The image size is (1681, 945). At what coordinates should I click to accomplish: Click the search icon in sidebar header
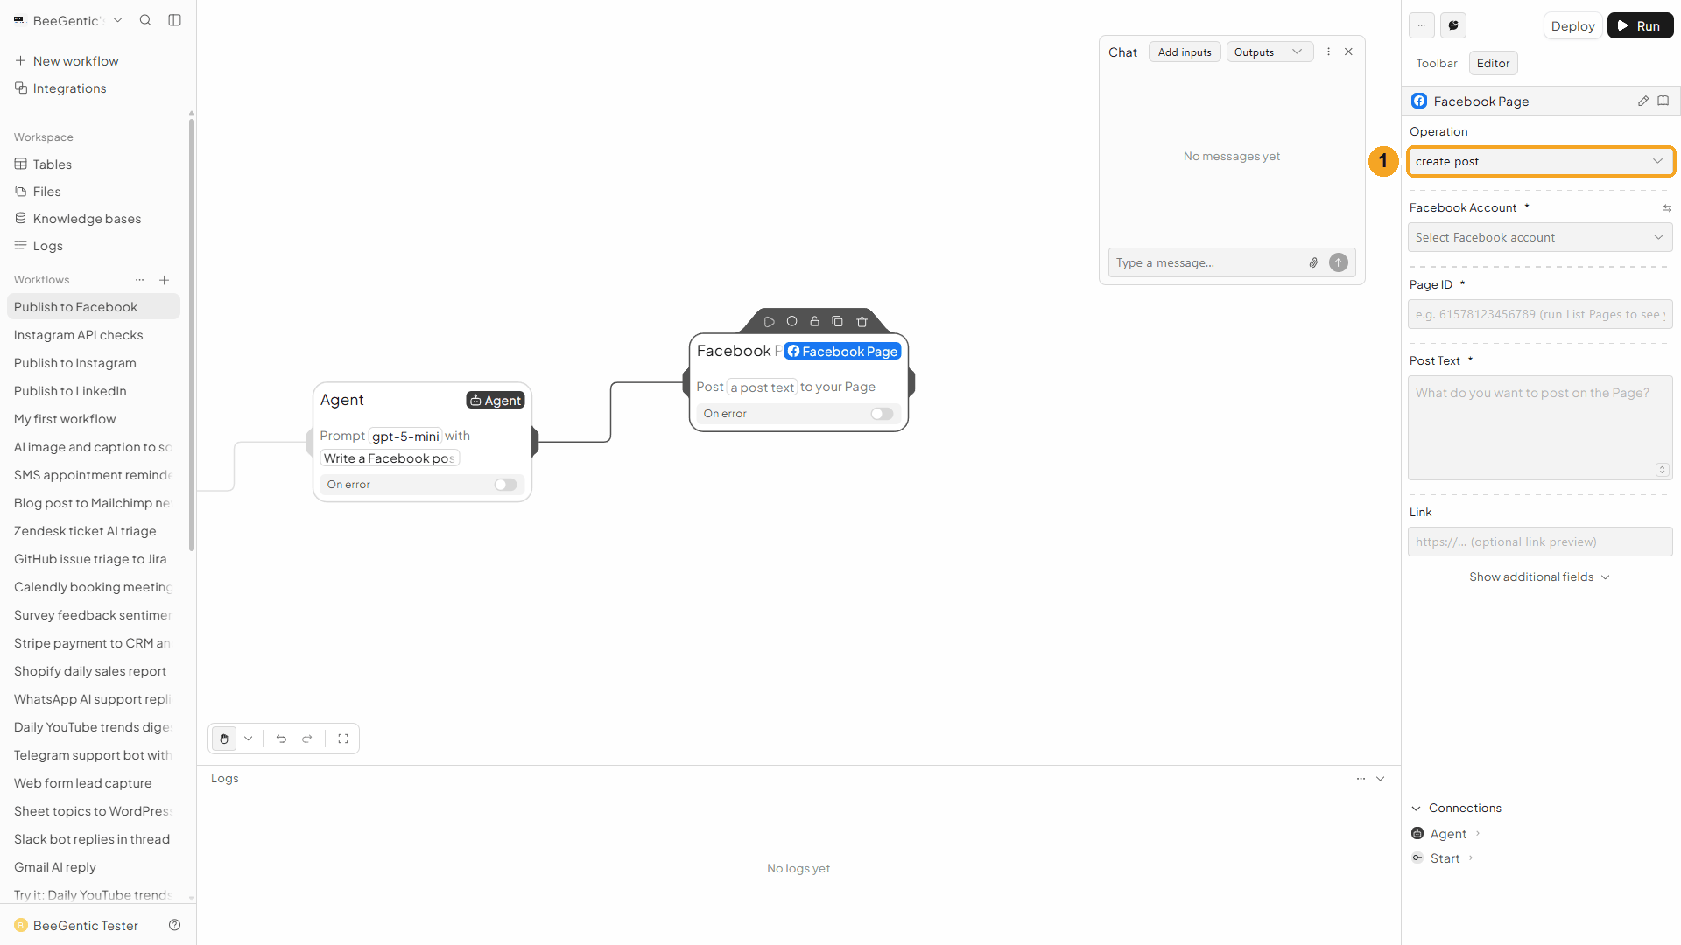[145, 20]
